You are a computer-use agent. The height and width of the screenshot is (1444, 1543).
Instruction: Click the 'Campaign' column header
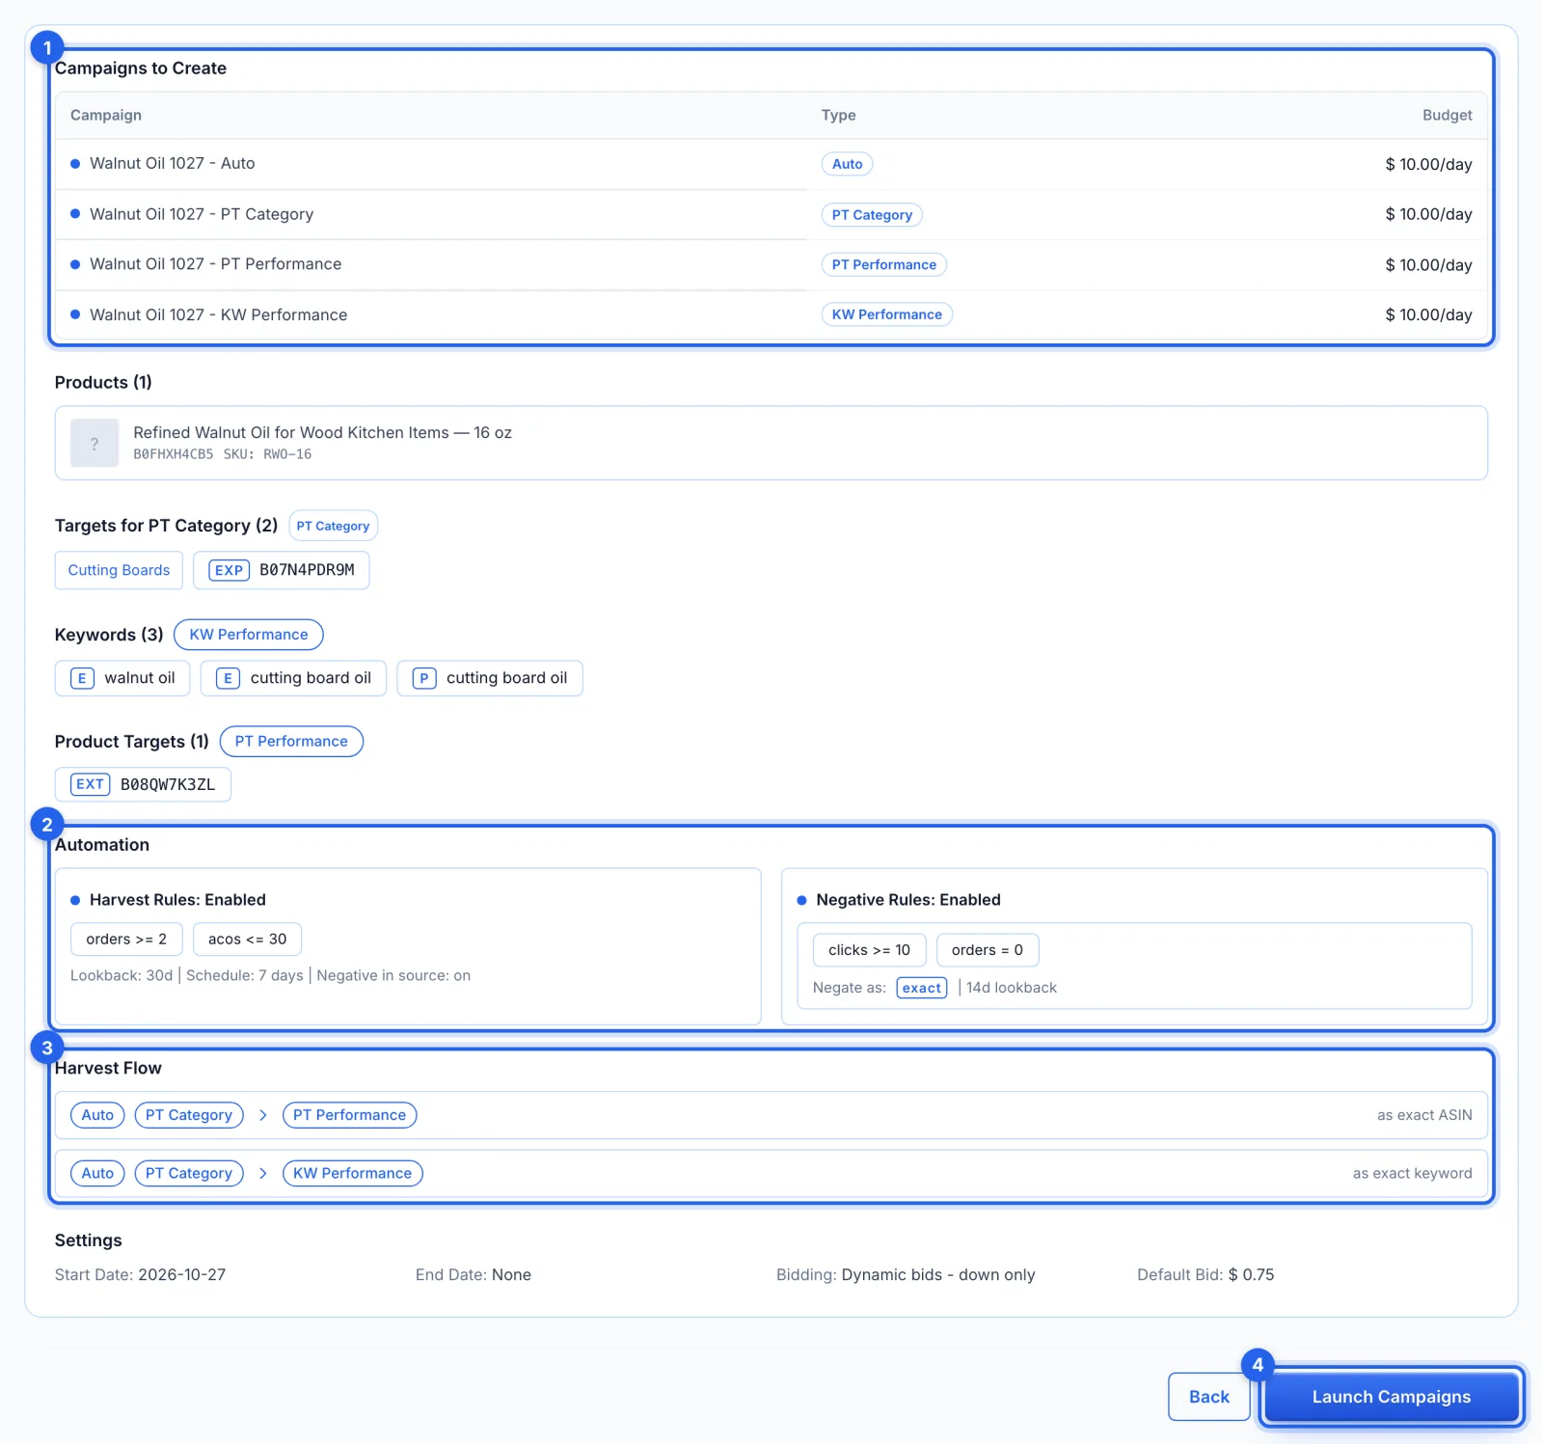(106, 115)
